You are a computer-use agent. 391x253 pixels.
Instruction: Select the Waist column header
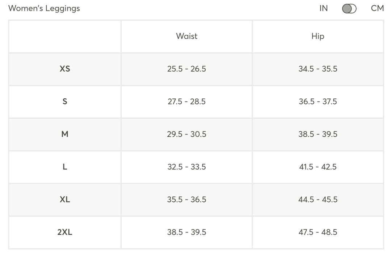coord(186,36)
